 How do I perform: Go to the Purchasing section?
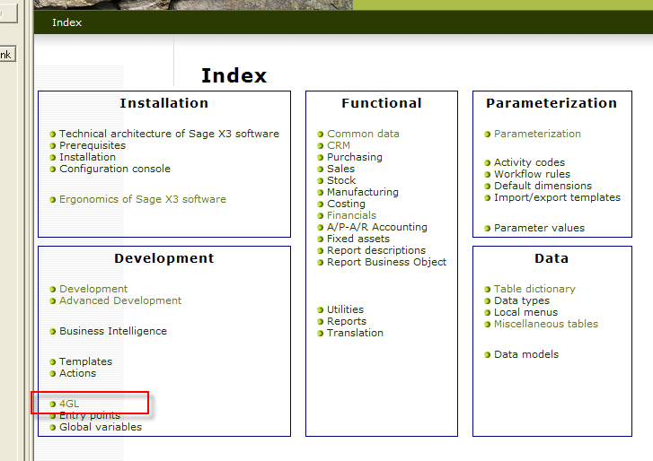354,157
